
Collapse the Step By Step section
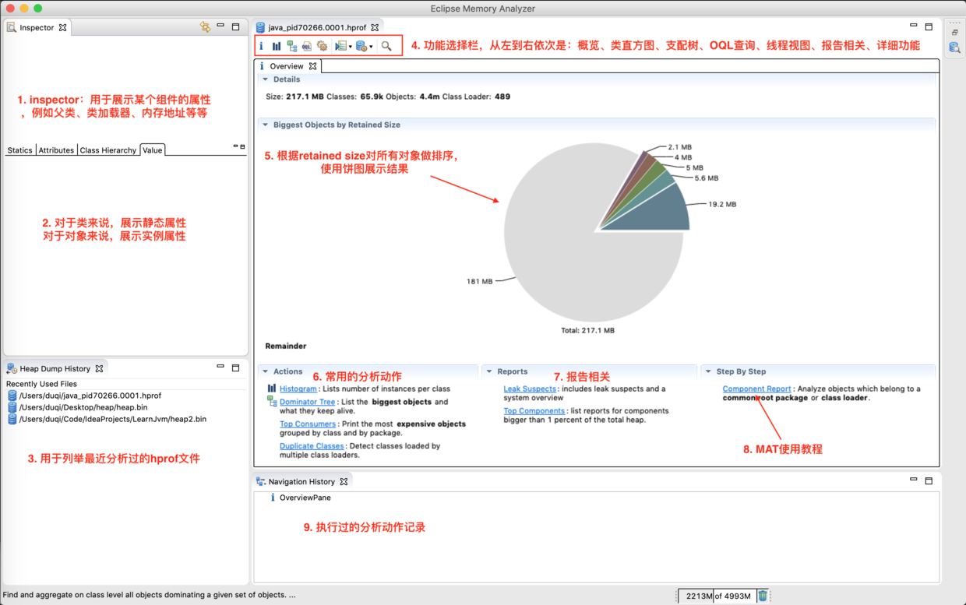(708, 371)
